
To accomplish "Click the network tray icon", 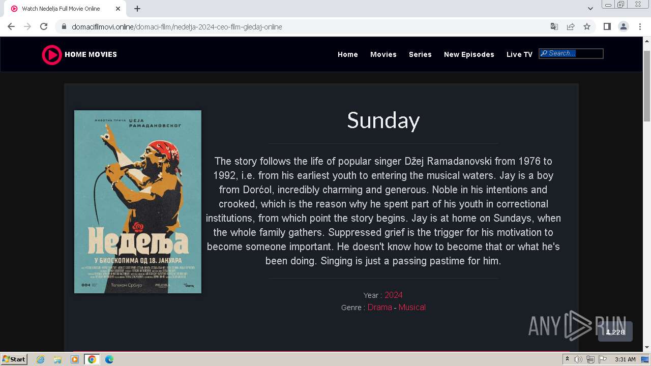I will 590,359.
